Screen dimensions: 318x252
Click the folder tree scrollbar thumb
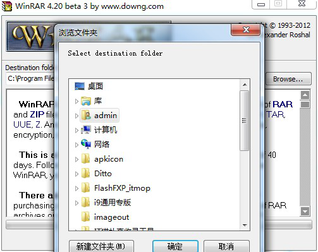244,121
